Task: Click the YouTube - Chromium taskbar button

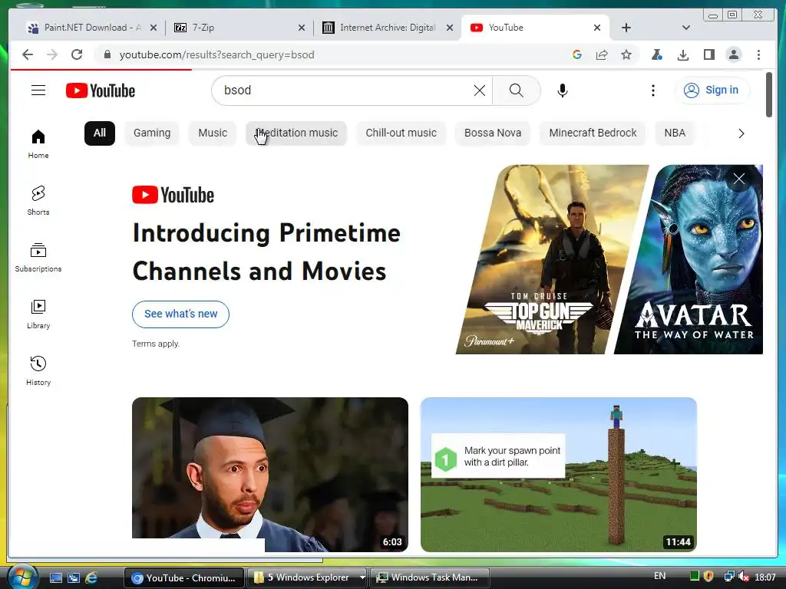Action: [184, 577]
